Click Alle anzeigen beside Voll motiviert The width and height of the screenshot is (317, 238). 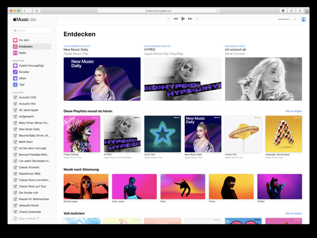coord(294,213)
